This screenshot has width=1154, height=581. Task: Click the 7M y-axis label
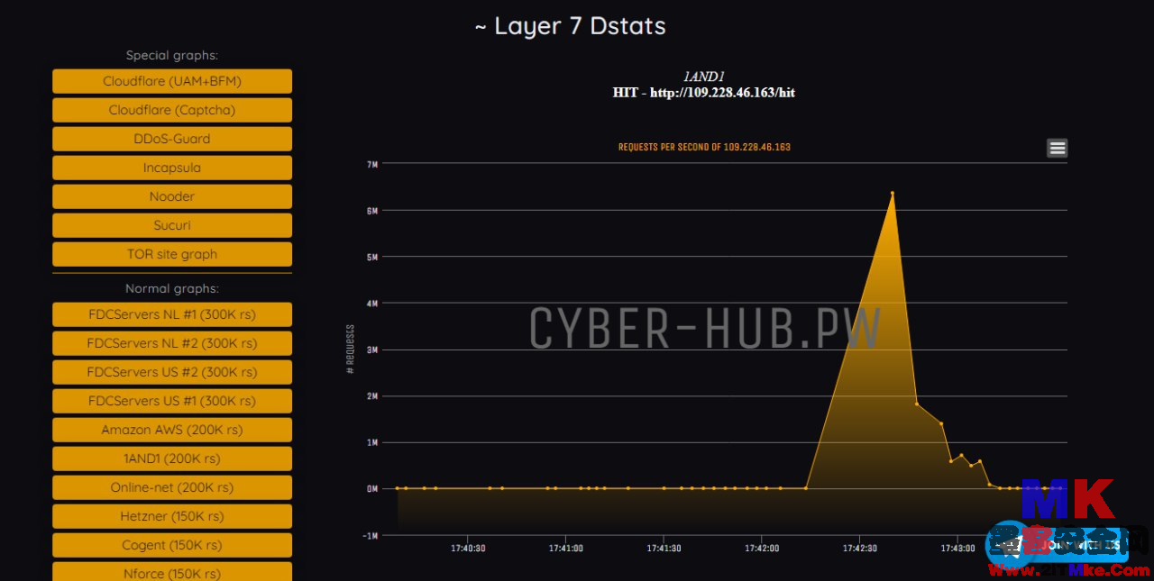pyautogui.click(x=372, y=164)
